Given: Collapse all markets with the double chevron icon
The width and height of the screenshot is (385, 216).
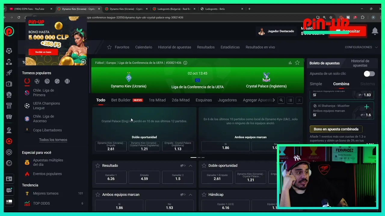Looking at the screenshot, I should (x=299, y=100).
